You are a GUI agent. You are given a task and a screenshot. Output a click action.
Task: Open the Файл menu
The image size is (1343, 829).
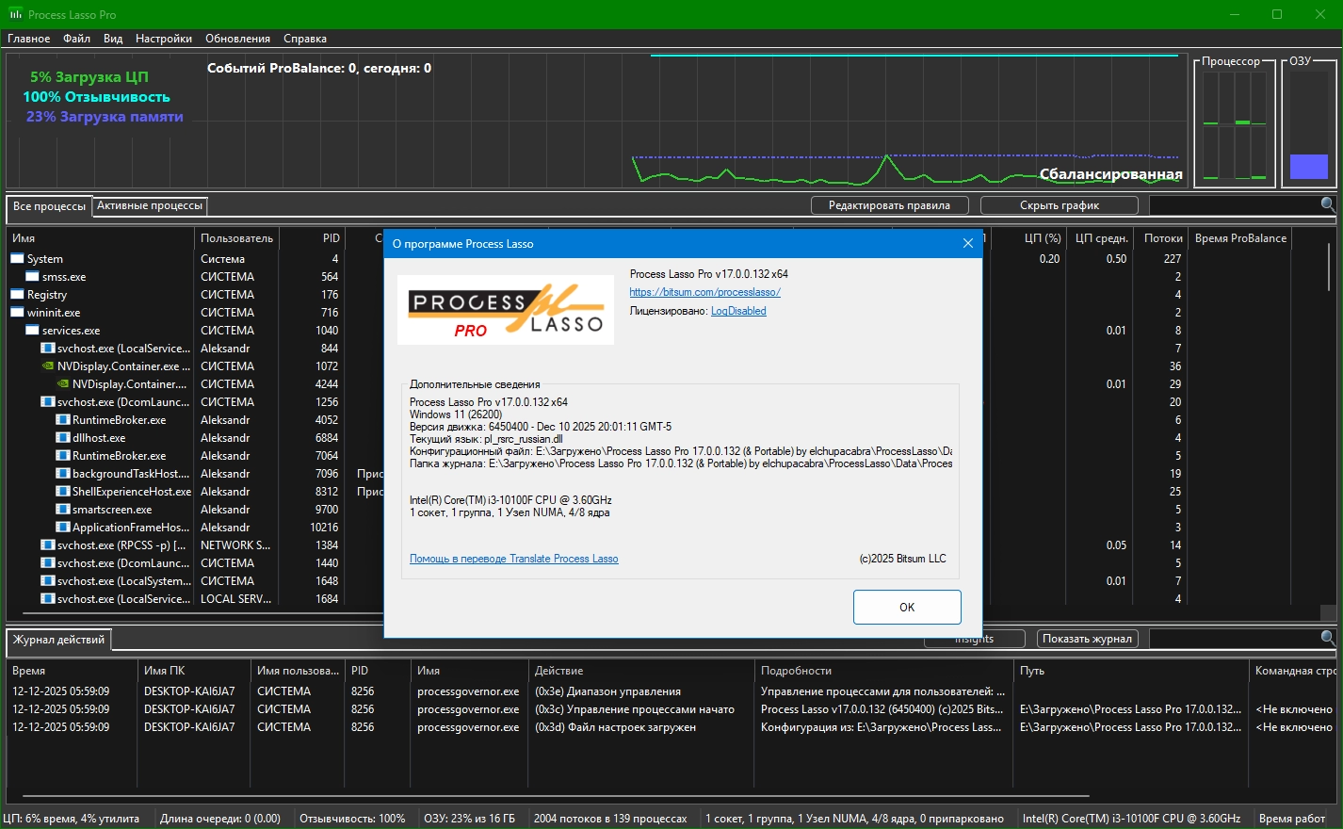click(77, 39)
